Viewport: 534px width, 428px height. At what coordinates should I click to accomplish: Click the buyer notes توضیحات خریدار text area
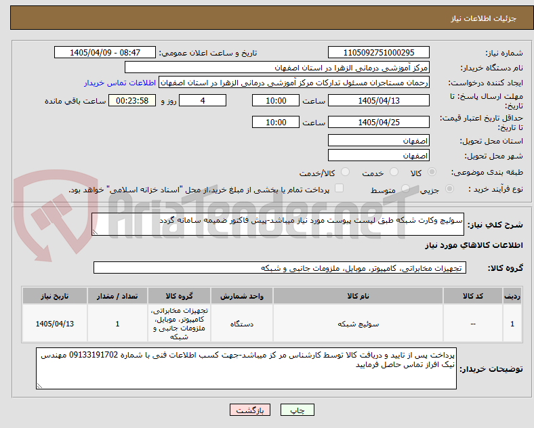coord(246,368)
